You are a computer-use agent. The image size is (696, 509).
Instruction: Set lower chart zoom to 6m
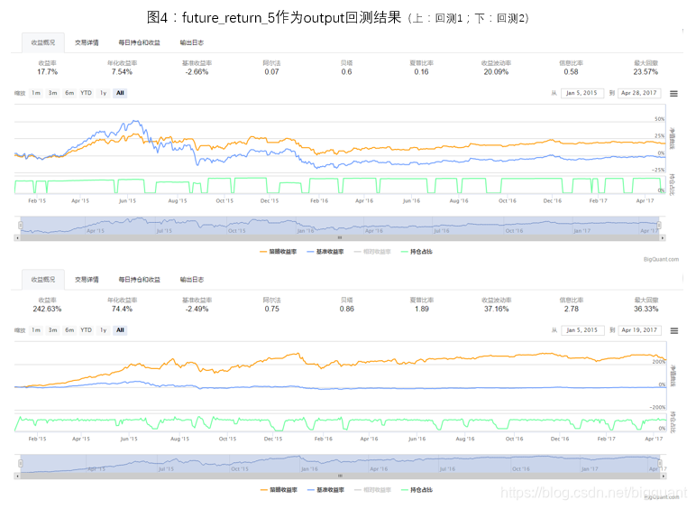[x=69, y=330]
